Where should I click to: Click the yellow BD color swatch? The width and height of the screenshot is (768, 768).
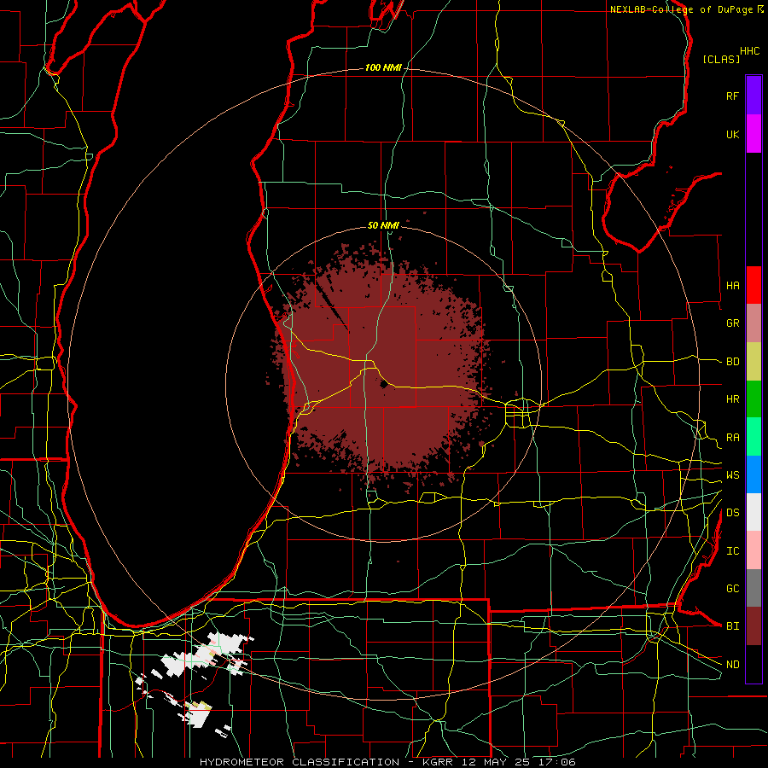point(753,362)
